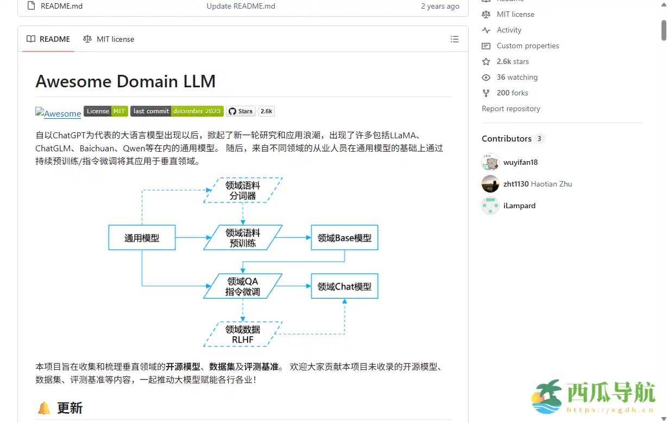
Task: Click the file icon beside README.md
Action: tap(31, 6)
